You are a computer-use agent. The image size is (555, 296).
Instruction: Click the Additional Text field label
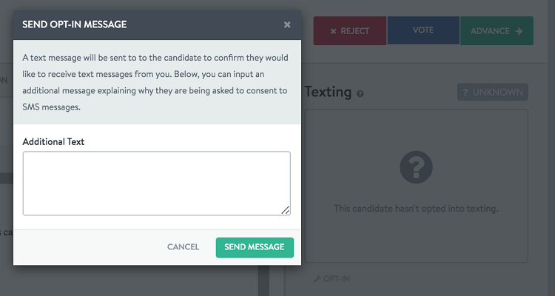pyautogui.click(x=53, y=141)
